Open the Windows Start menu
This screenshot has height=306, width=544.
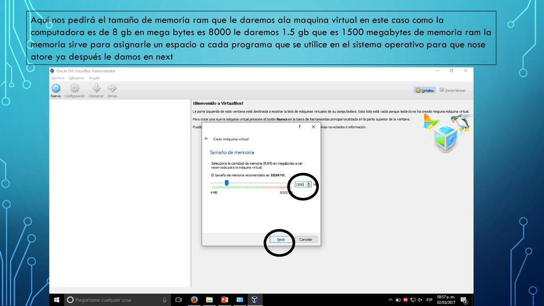click(x=56, y=300)
